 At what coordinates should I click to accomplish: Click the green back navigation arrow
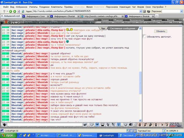pos(10,11)
